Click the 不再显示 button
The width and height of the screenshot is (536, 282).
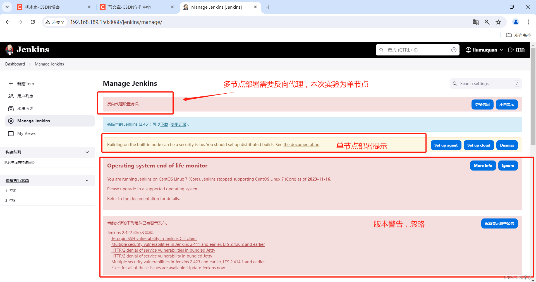[507, 104]
